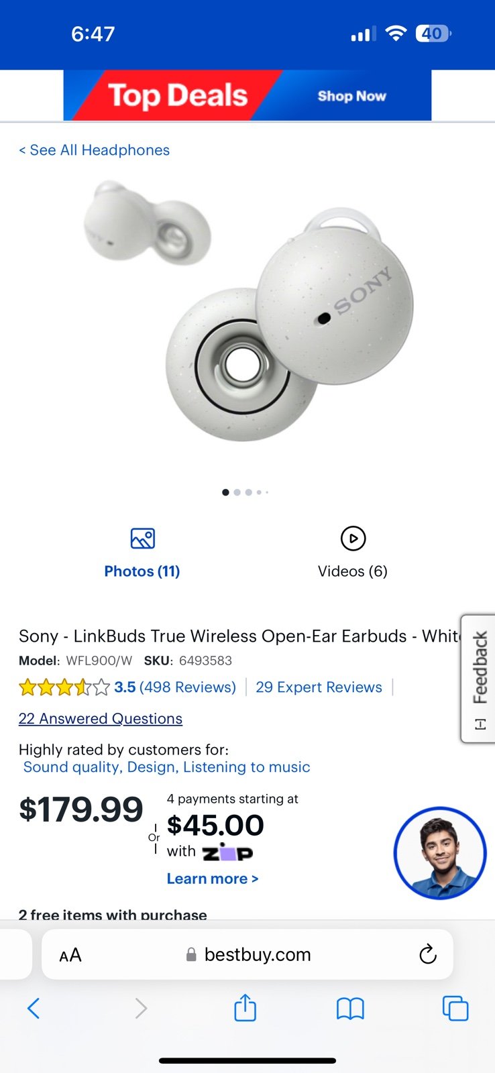The width and height of the screenshot is (495, 1073).
Task: Open 22 Answered Questions
Action: click(101, 719)
